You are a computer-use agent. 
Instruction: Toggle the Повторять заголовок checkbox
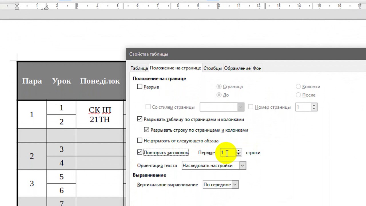(x=140, y=152)
